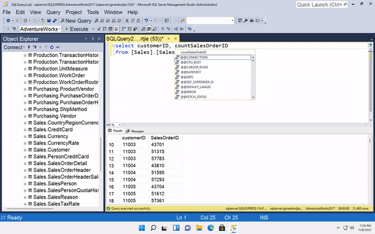
Task: Click the SalesOrderID column header
Action: 165,138
